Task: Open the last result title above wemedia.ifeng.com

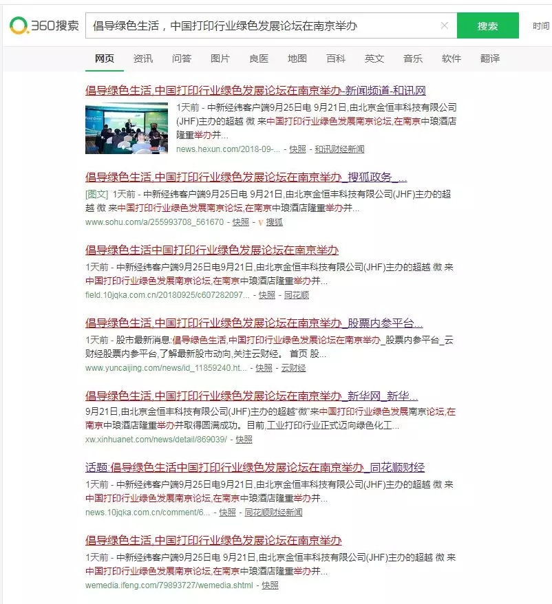Action: click(213, 540)
